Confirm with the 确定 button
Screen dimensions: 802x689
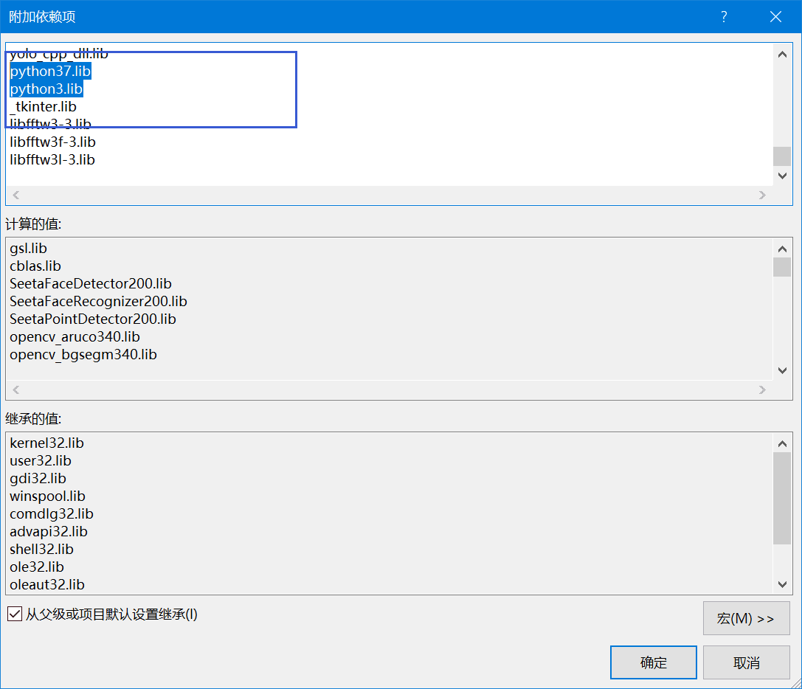point(653,662)
